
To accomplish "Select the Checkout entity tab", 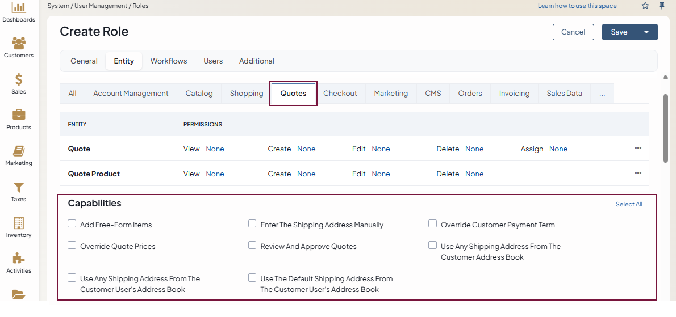I will click(340, 94).
